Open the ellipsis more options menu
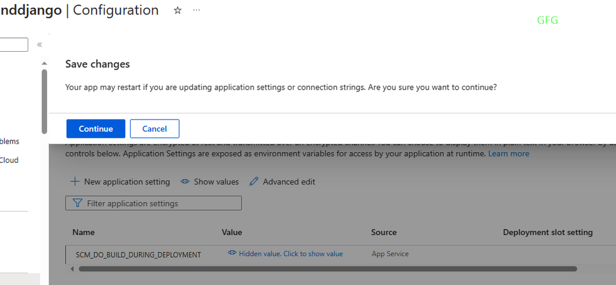Viewport: 616px width, 285px height. point(196,11)
